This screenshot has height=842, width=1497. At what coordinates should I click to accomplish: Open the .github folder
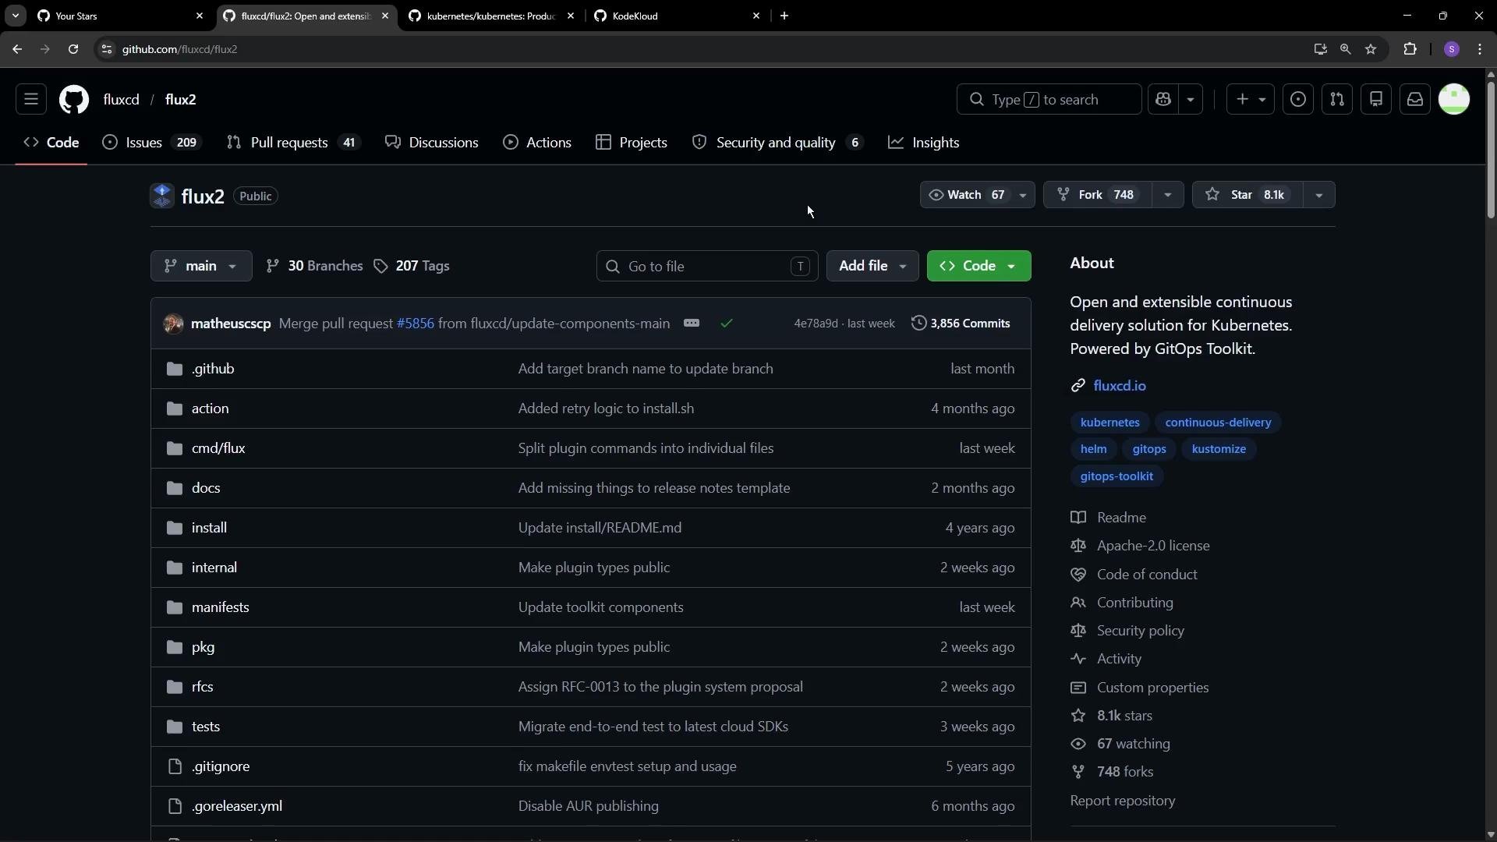click(213, 369)
